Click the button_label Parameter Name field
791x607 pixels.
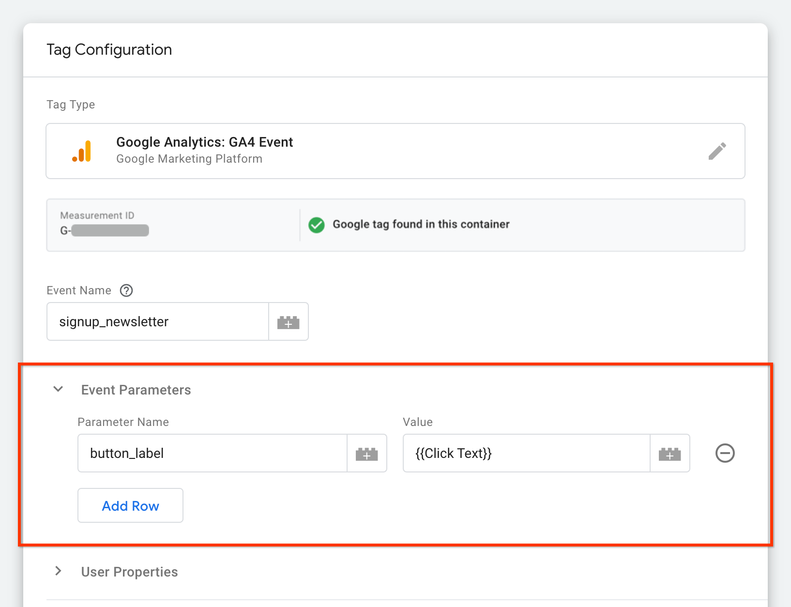pos(212,454)
